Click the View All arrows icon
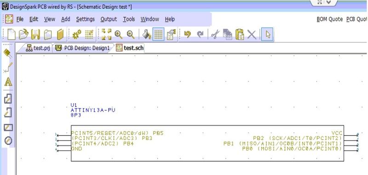This screenshot has width=368, height=175. pyautogui.click(x=107, y=35)
